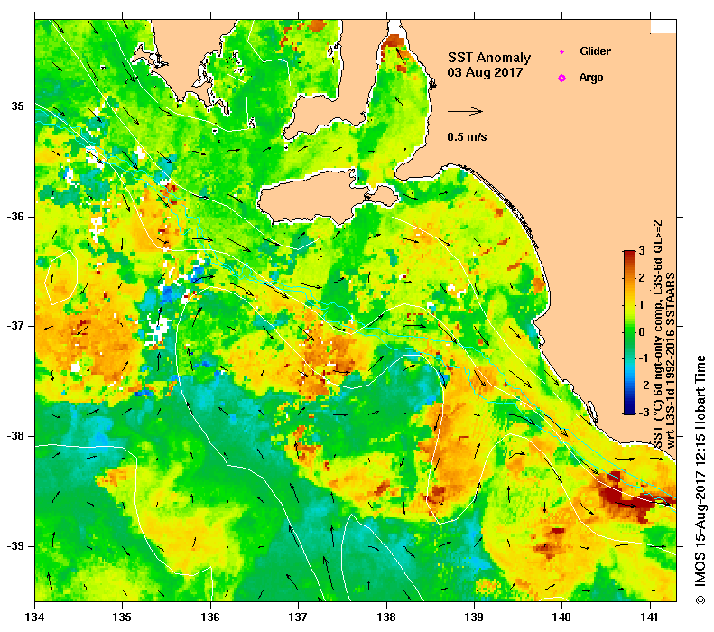Click the 'SST Anomaly' title text

click(x=489, y=58)
